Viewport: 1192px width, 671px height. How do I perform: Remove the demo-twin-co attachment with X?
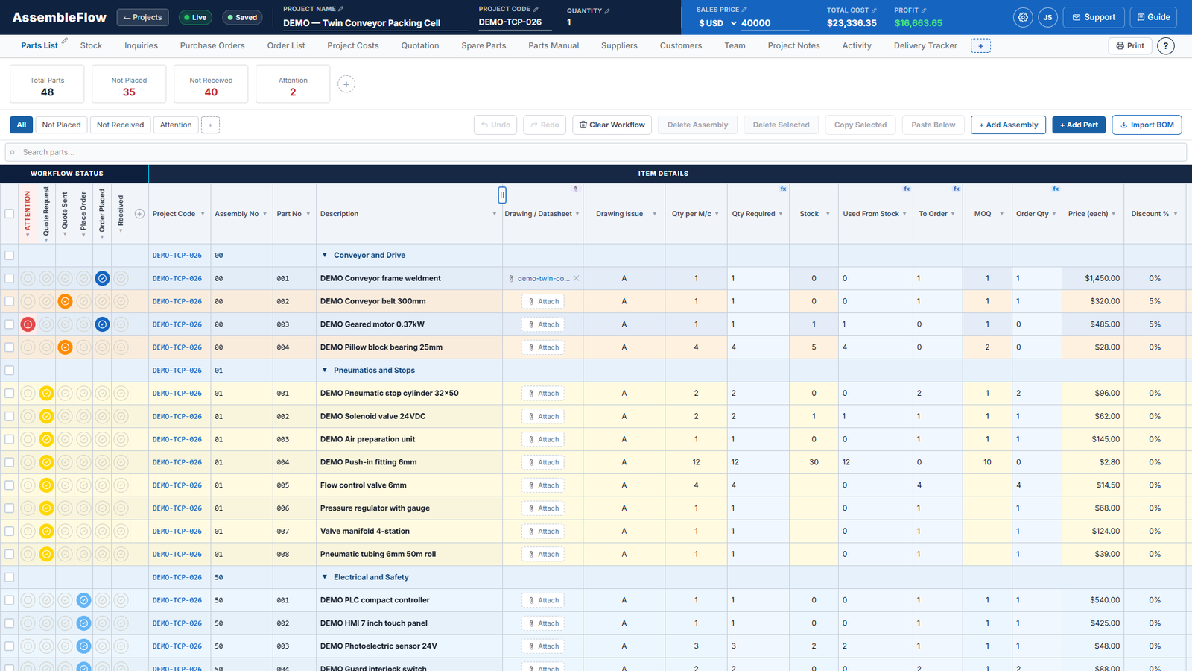576,278
